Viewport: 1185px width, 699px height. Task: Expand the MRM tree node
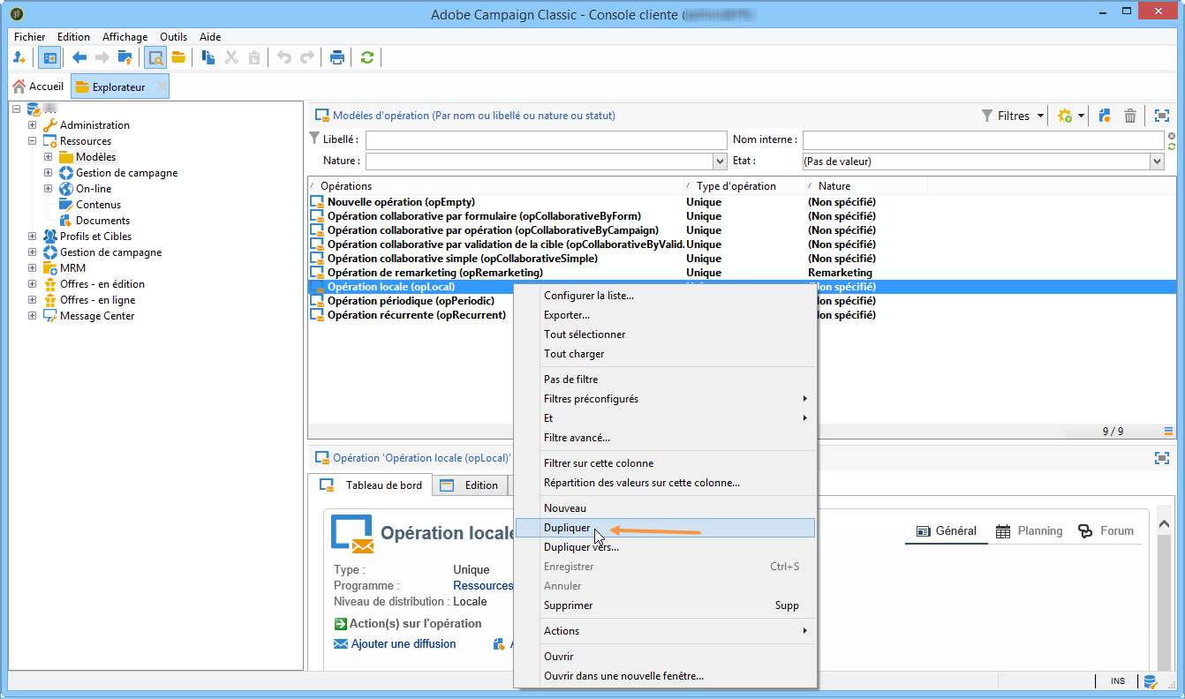33,268
